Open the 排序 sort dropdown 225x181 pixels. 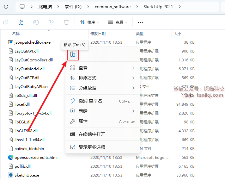coord(89,22)
